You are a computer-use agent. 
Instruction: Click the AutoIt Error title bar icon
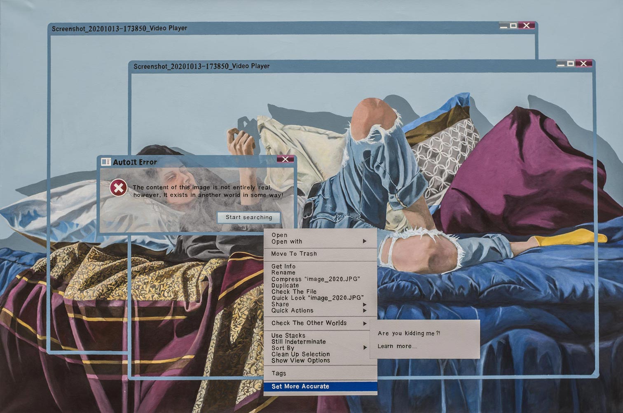(x=106, y=162)
